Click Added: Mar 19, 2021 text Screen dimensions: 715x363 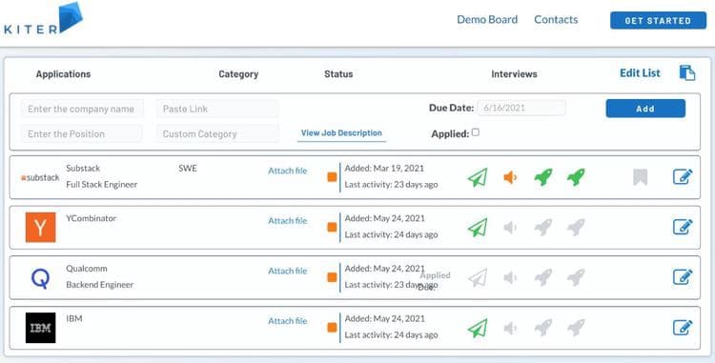click(x=384, y=168)
